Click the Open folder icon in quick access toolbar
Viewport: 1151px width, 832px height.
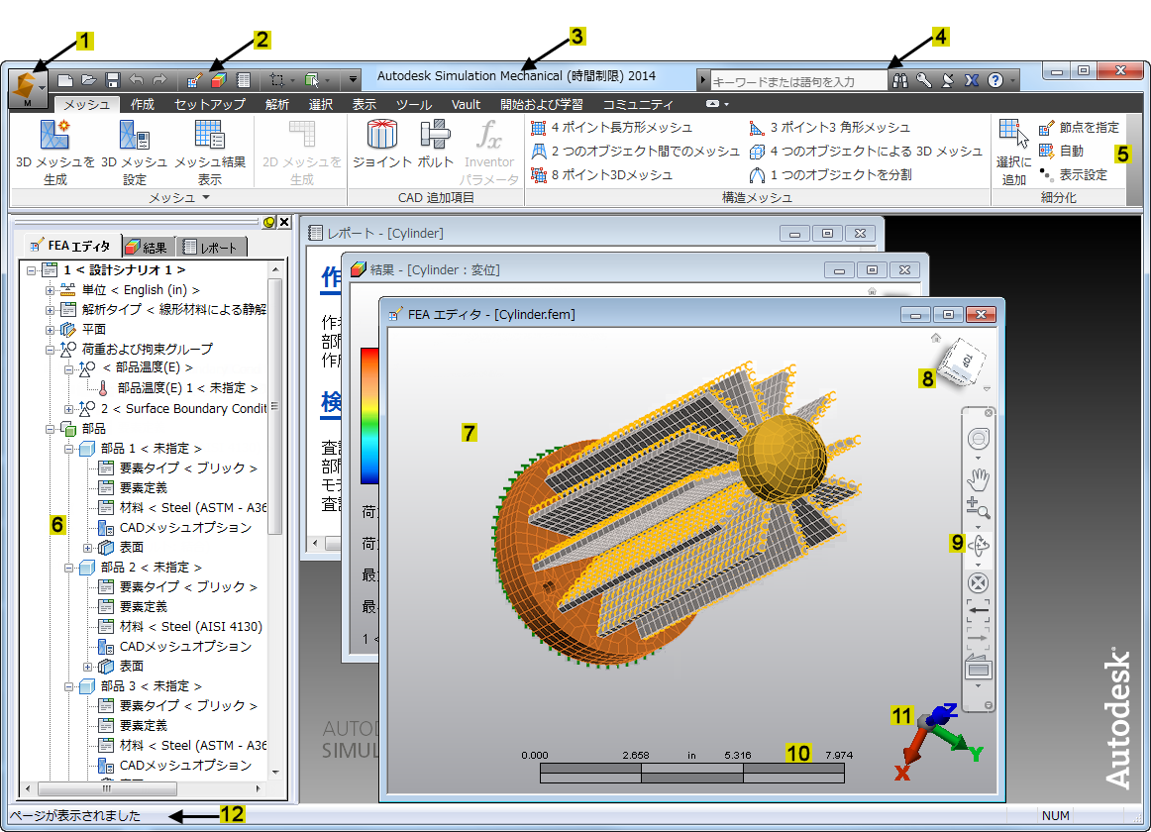89,80
